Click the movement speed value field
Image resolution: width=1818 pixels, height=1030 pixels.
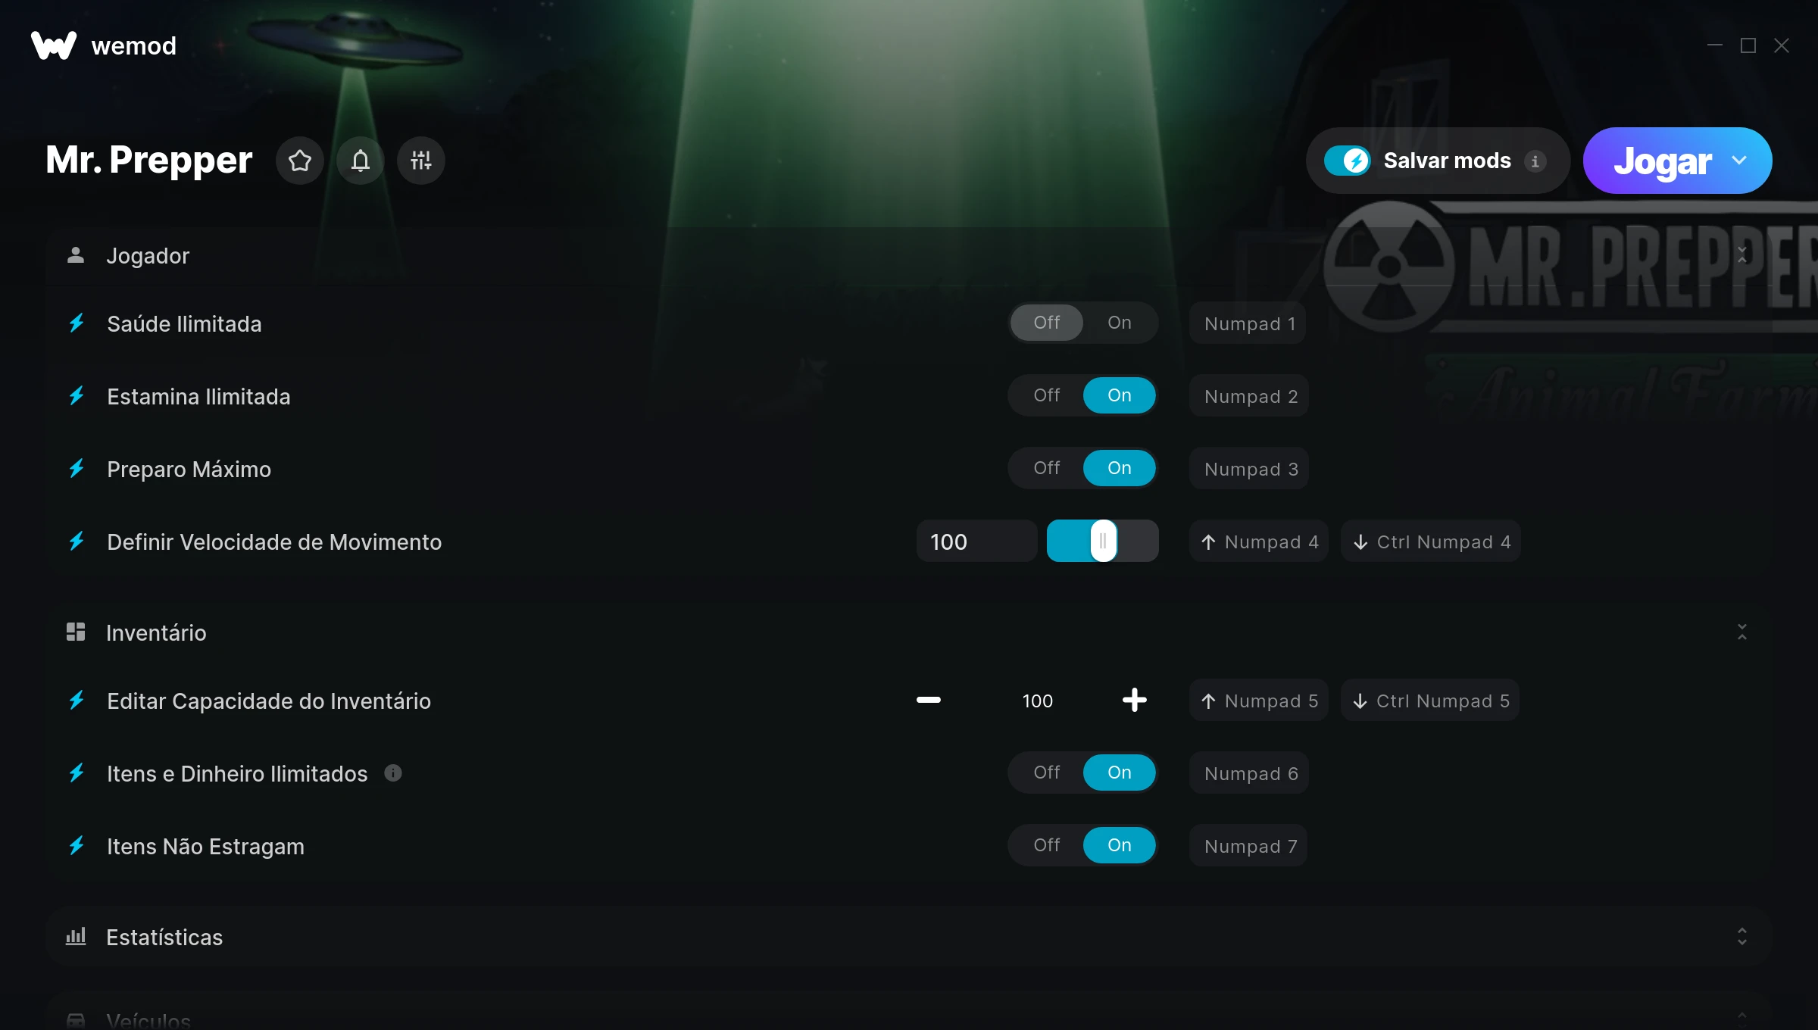pyautogui.click(x=976, y=542)
